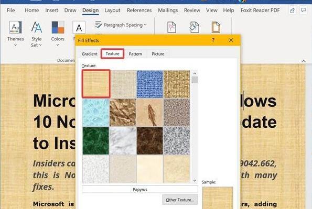
Task: Open the Themes gallery icon
Action: pos(15,27)
